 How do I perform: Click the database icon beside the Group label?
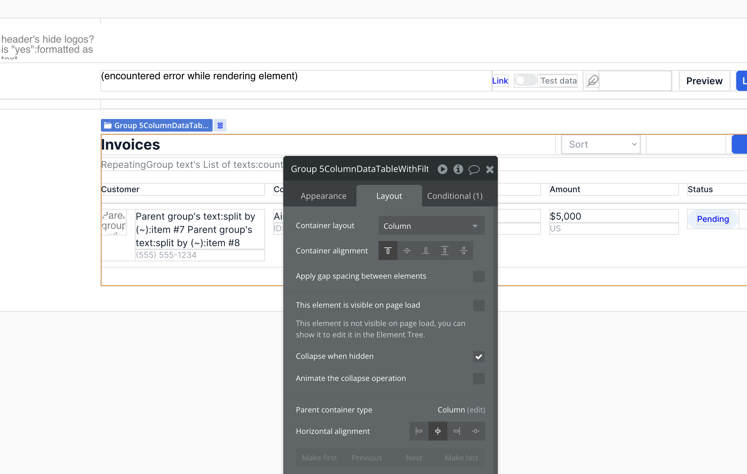pyautogui.click(x=220, y=125)
